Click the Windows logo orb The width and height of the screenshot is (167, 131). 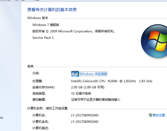click(x=154, y=41)
